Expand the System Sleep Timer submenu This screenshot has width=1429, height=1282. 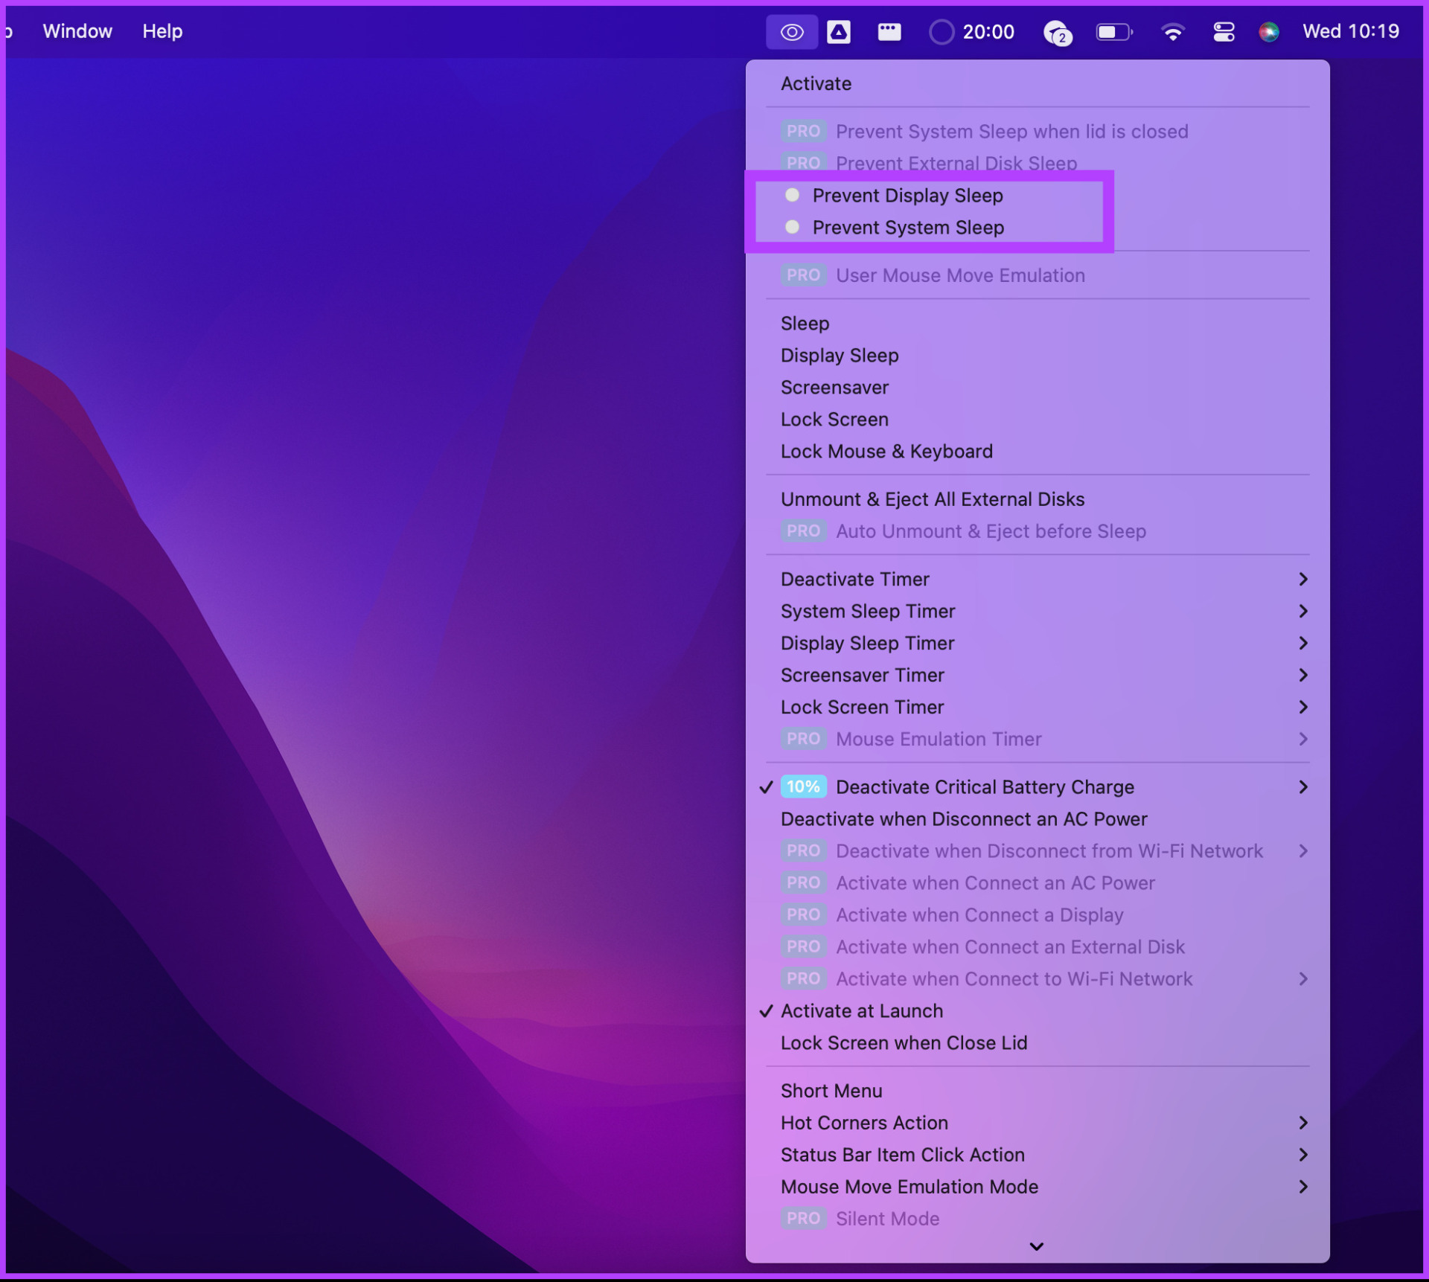(868, 611)
